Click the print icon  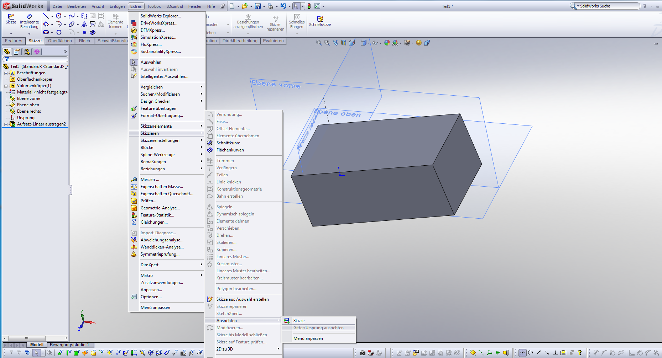click(271, 6)
